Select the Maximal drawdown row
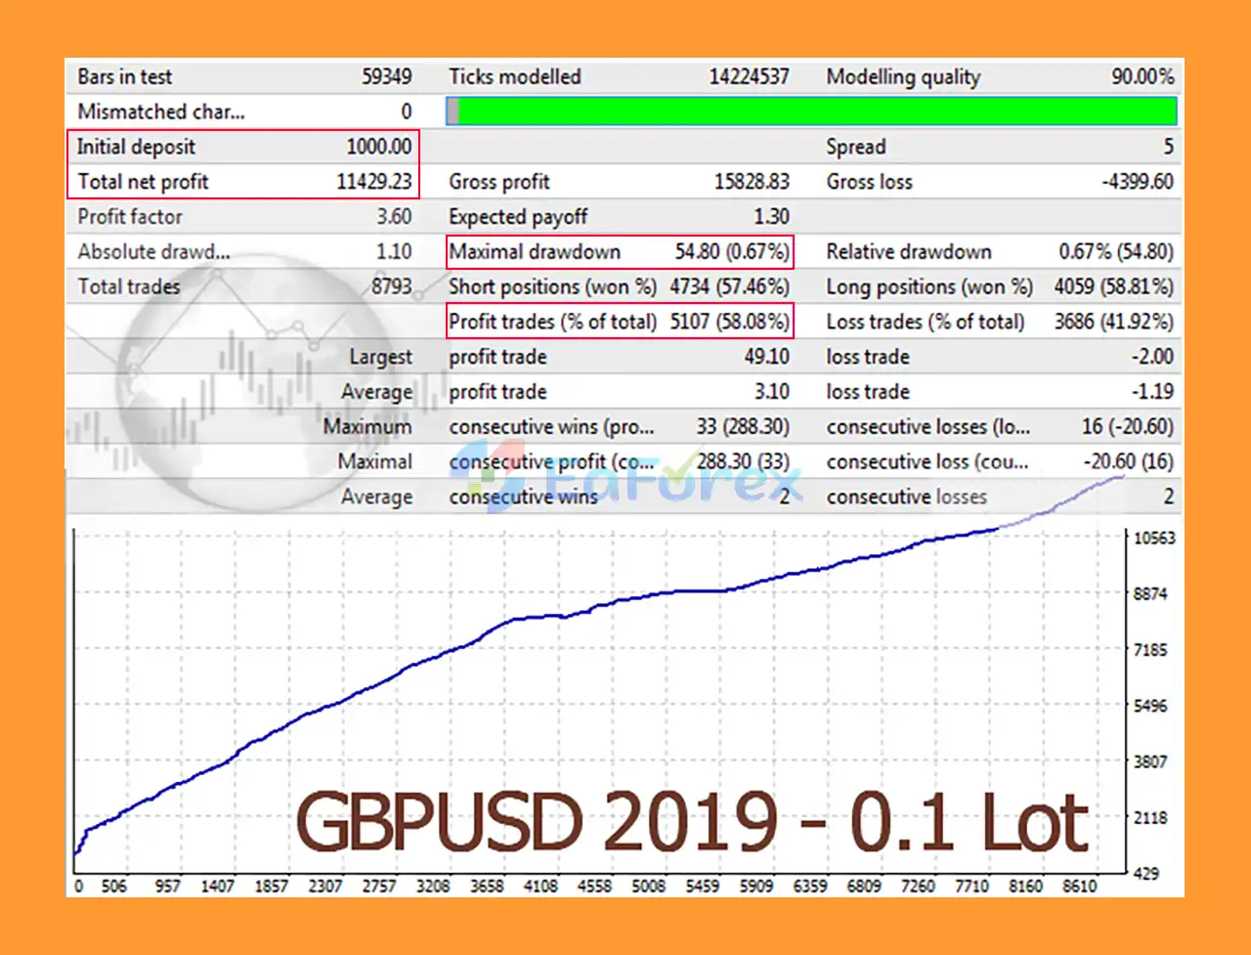The height and width of the screenshot is (955, 1251). point(619,252)
